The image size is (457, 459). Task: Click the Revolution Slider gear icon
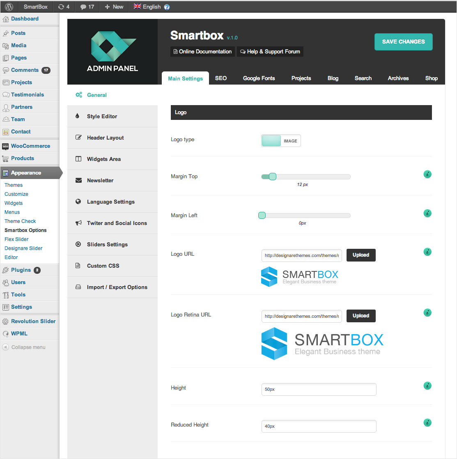(5, 321)
